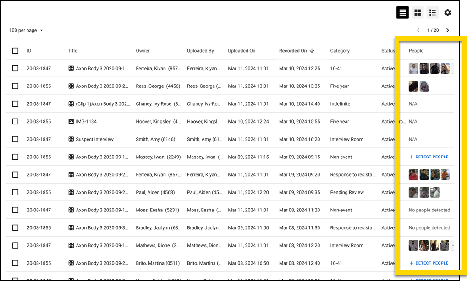
Task: Click the video icon beside Suspect Interview
Action: click(71, 139)
